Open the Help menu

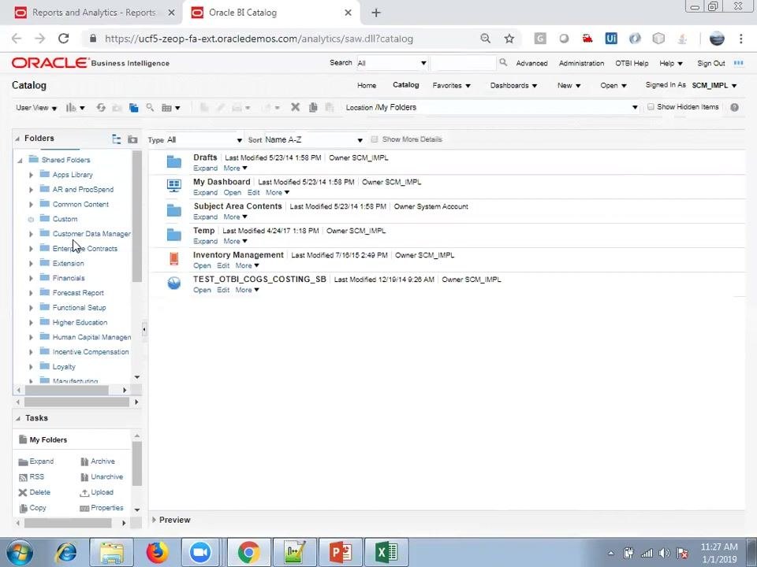670,63
